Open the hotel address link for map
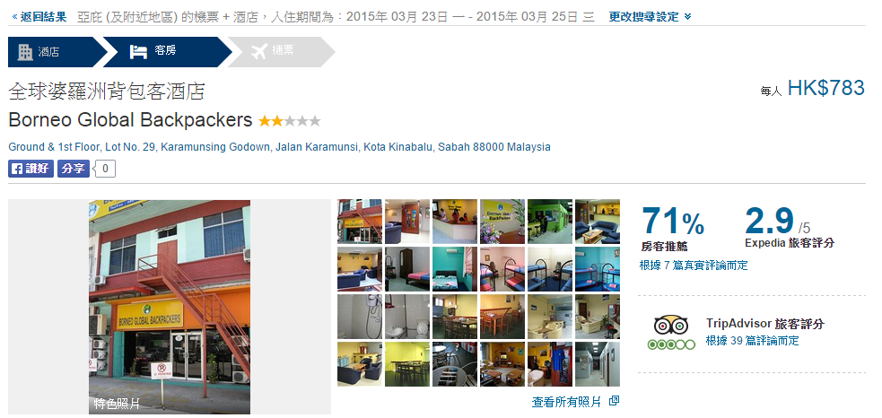This screenshot has height=418, width=882. [280, 147]
